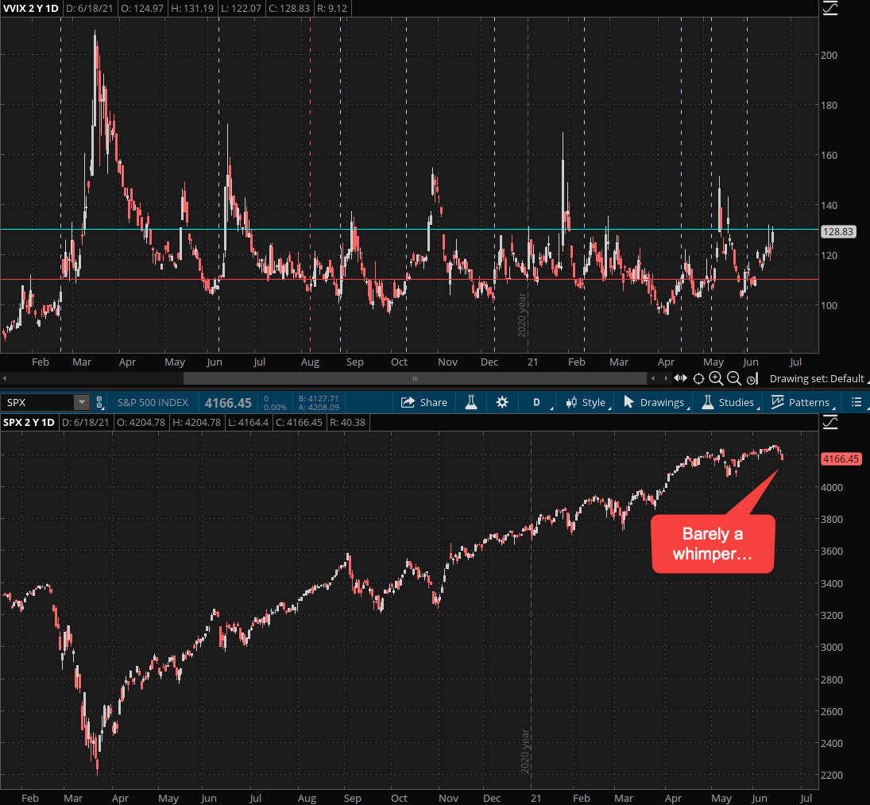Image resolution: width=870 pixels, height=805 pixels.
Task: Open the Style menu
Action: [x=586, y=402]
